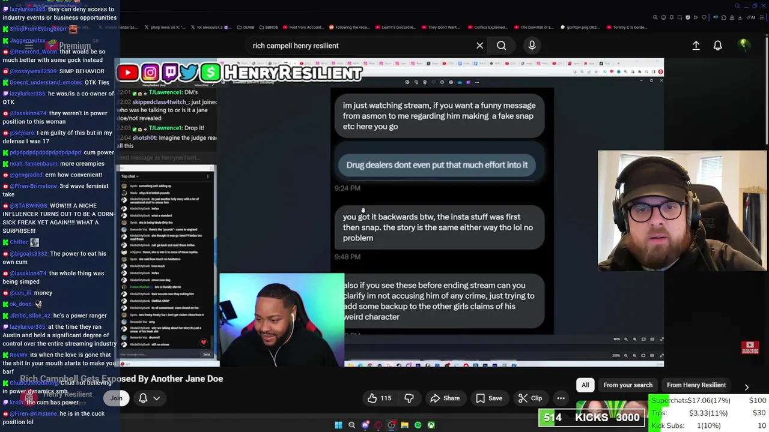The height and width of the screenshot is (432, 769).
Task: Click the 'Drug dealers dont even' message bubble
Action: [437, 165]
